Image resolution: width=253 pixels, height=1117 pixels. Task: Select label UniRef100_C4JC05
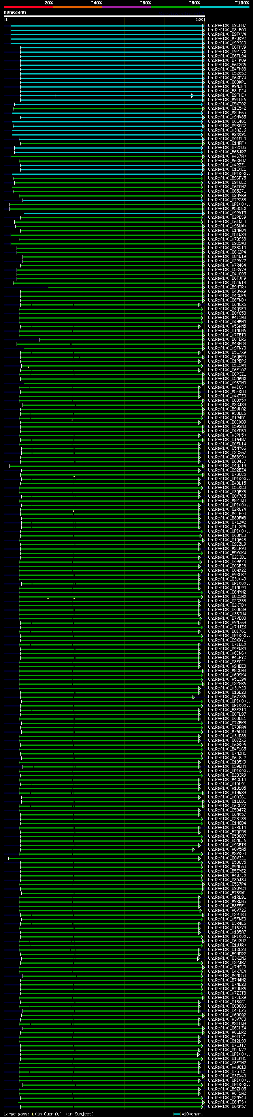(x=227, y=274)
